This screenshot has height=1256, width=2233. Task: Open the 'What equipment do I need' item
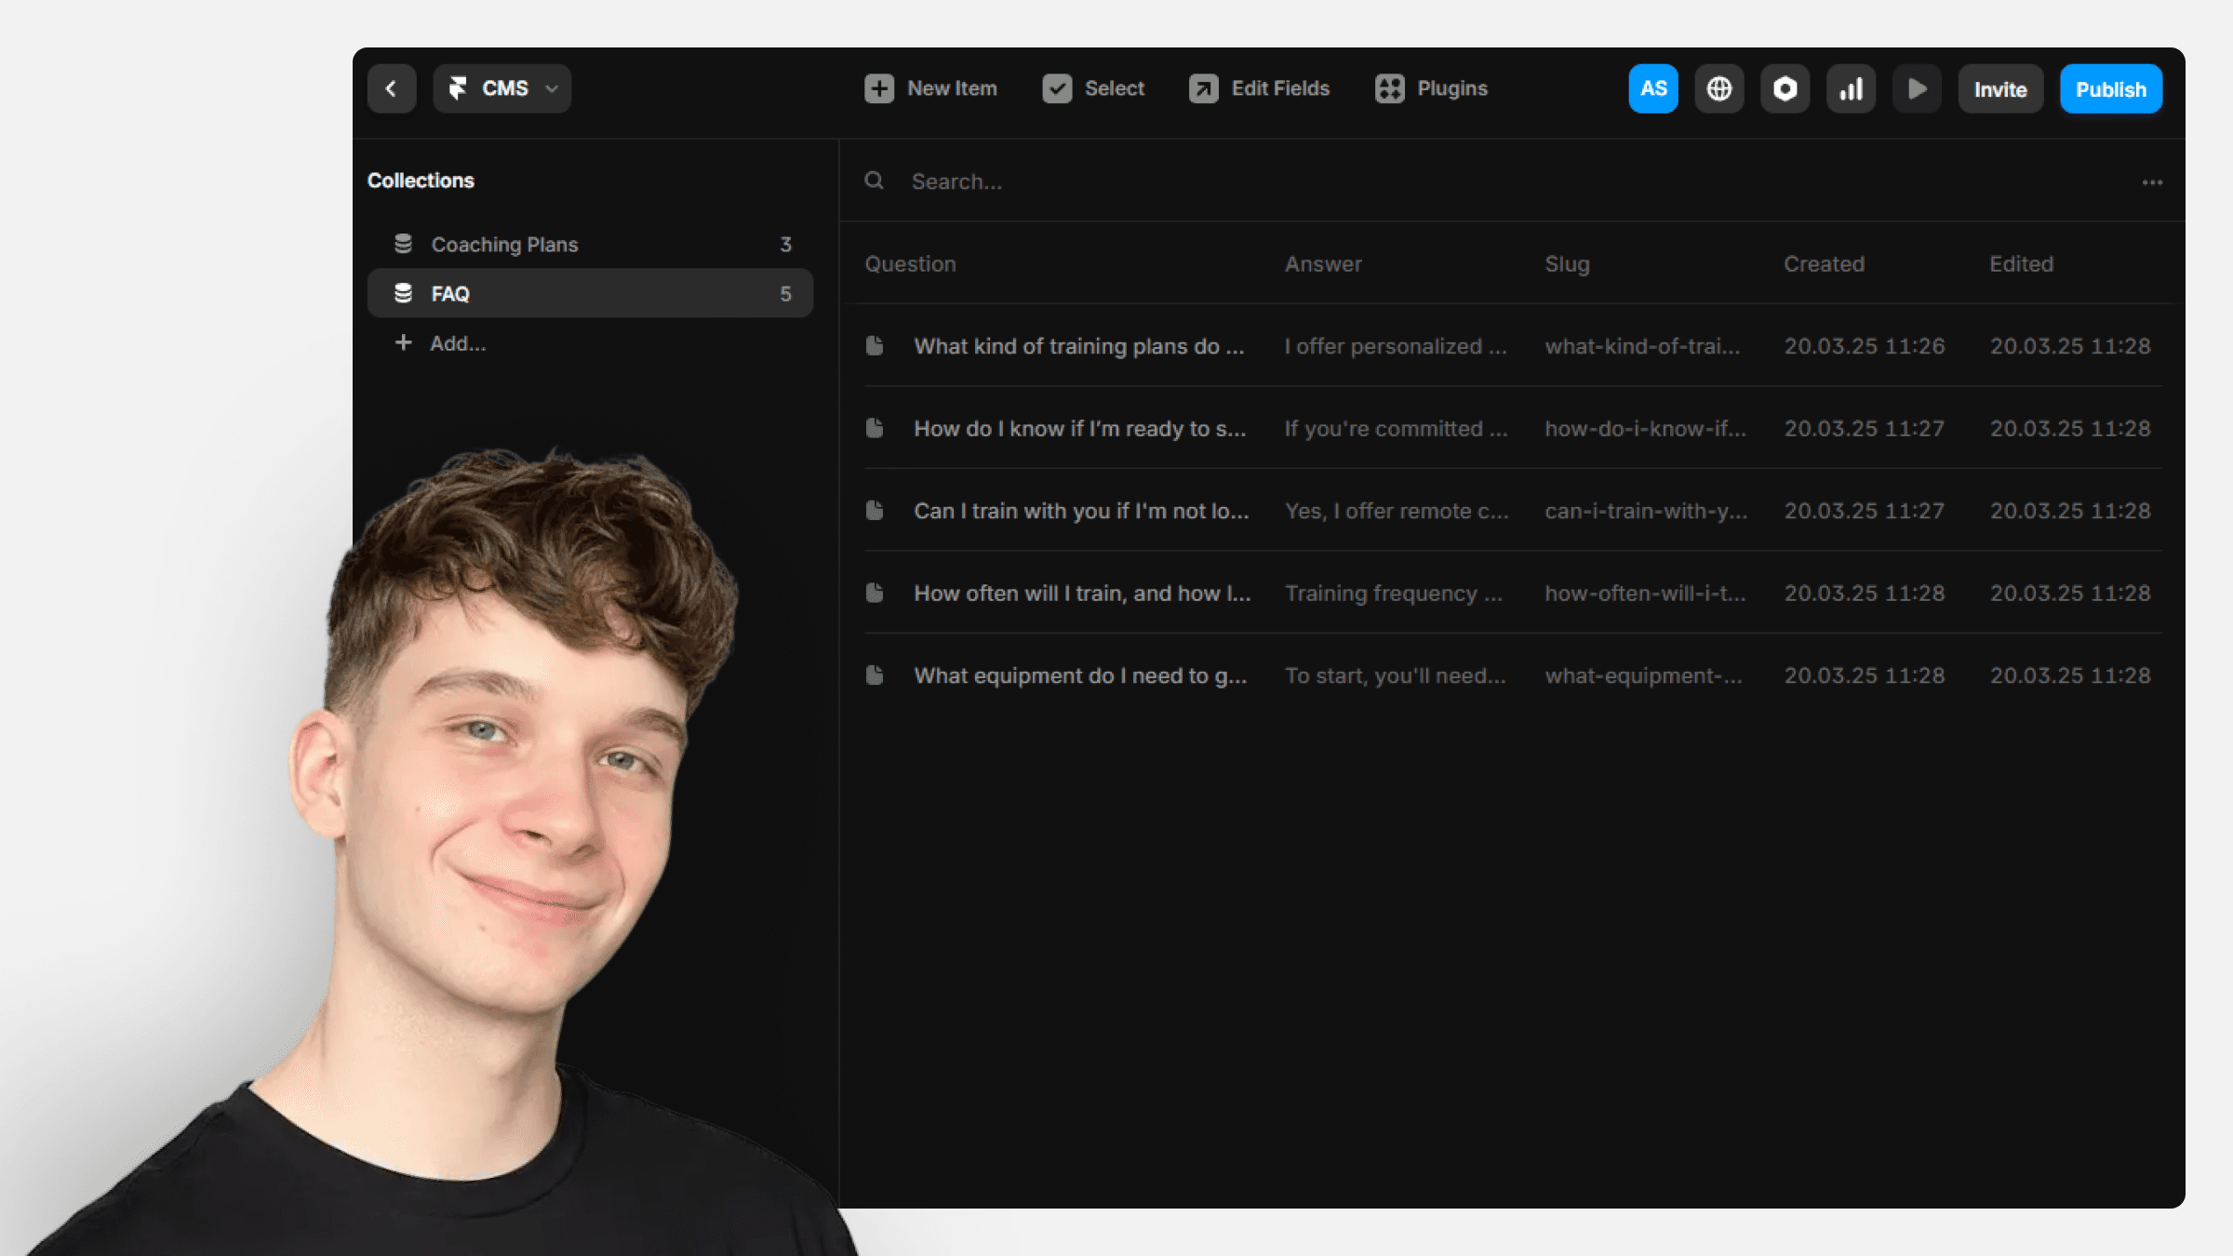pyautogui.click(x=1079, y=676)
